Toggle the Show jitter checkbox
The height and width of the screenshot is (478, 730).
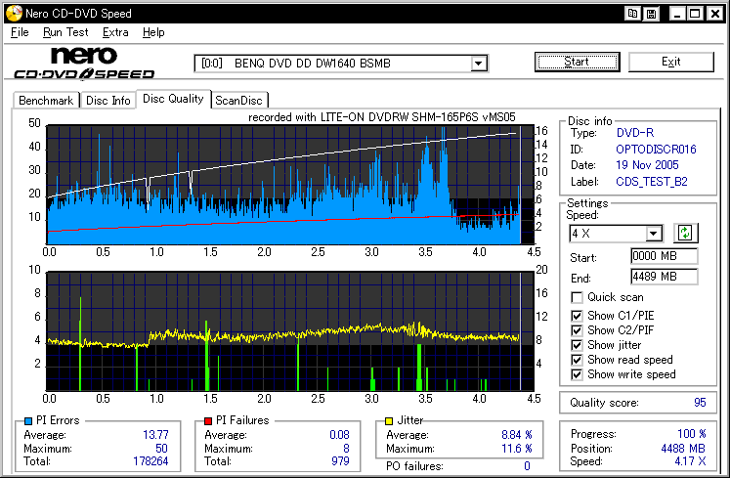point(577,345)
